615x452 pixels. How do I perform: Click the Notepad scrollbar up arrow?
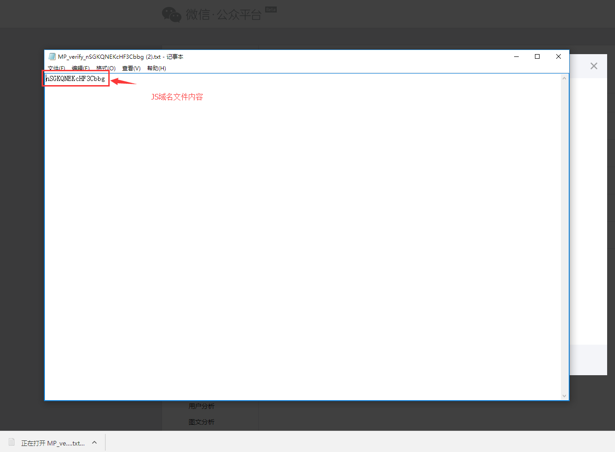(x=564, y=78)
